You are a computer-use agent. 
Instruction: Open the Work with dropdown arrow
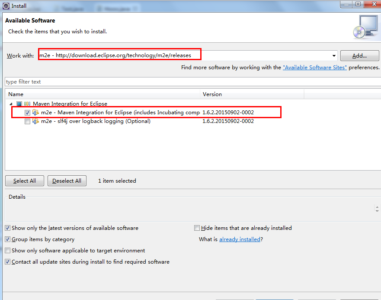click(x=334, y=56)
